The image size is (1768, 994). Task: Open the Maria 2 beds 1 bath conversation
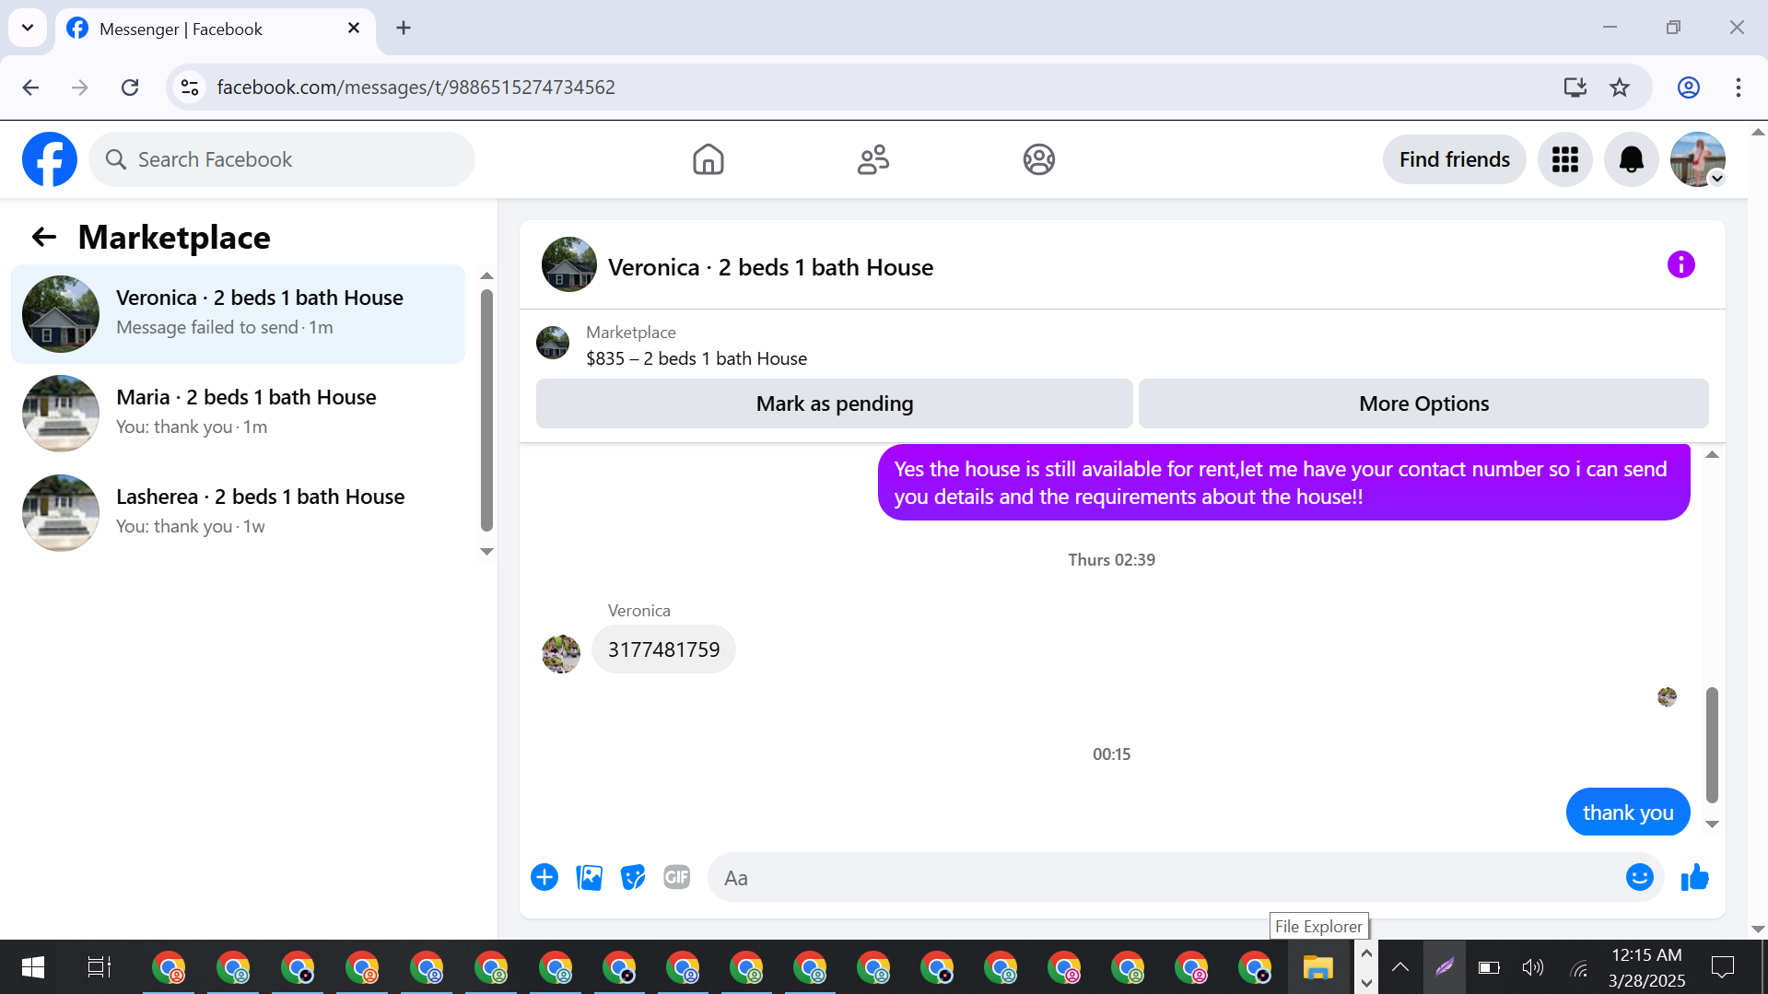[x=238, y=413]
